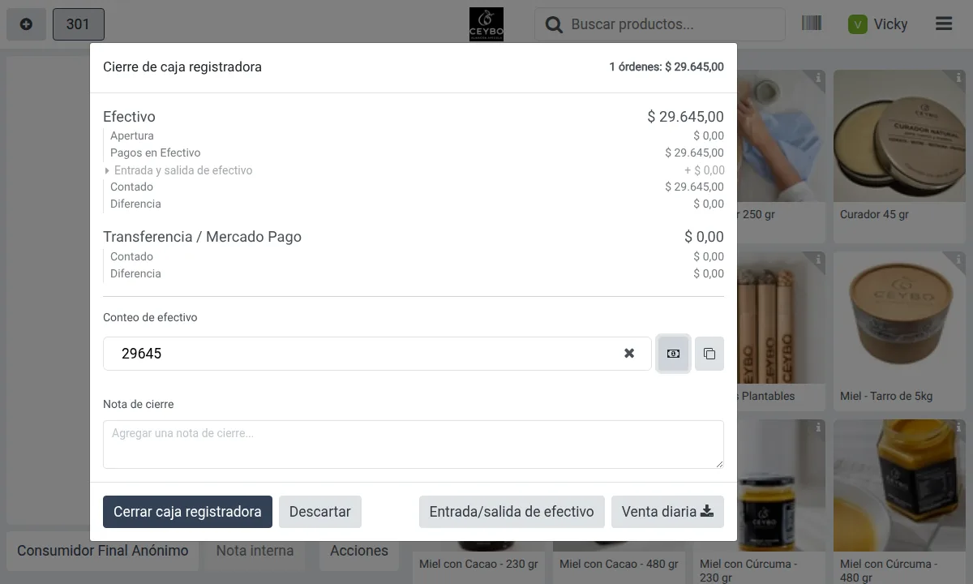Select order tab 301
973x584 pixels.
[x=79, y=24]
